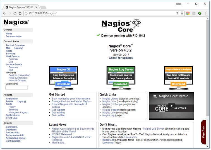Open Host Groups
Screen dimensions: 211x150
click(13, 56)
